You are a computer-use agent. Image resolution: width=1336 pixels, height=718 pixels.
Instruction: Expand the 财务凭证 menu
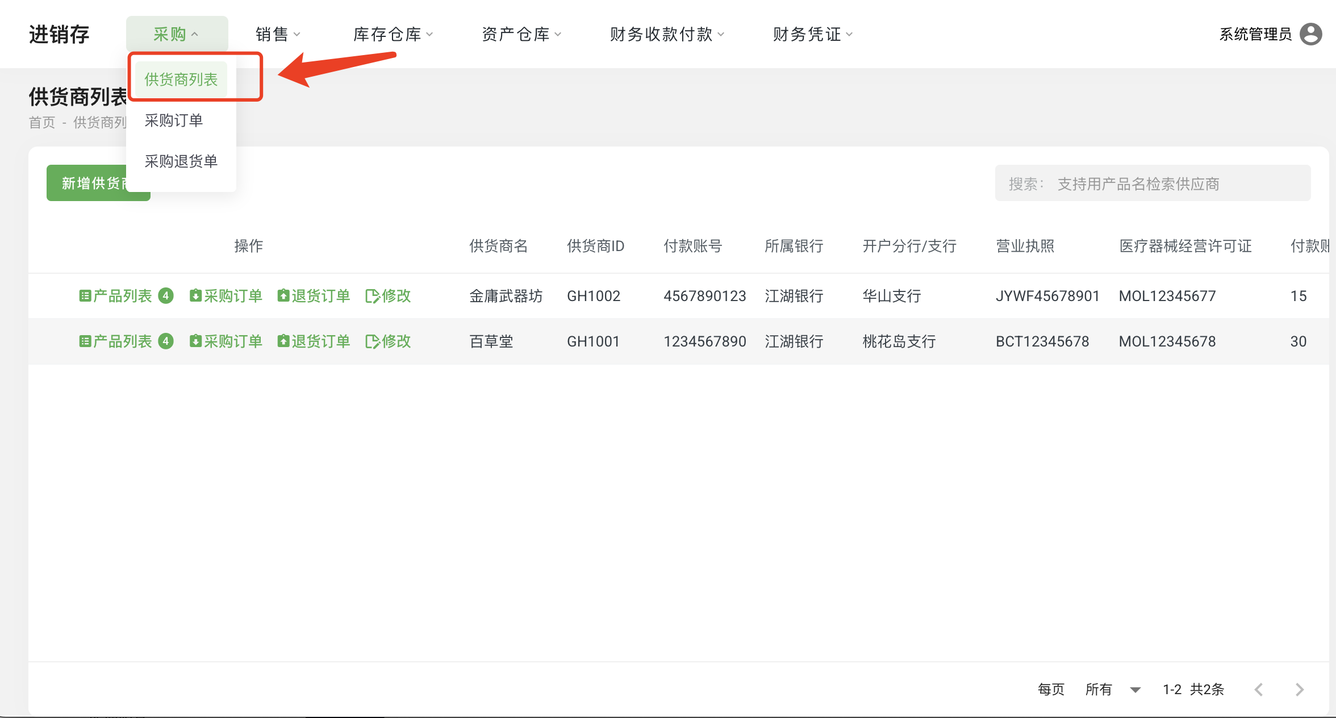coord(812,34)
